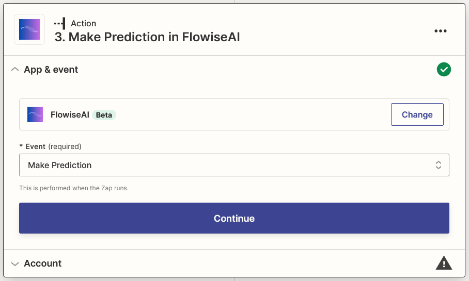Open the Account section heading

click(42, 263)
